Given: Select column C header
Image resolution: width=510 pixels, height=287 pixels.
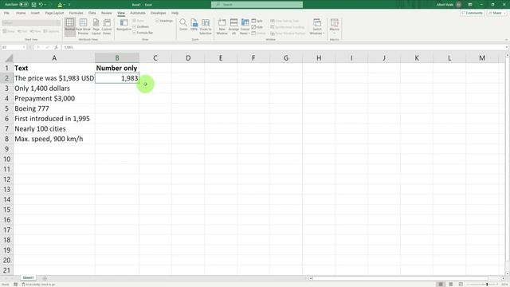Looking at the screenshot, I should click(x=155, y=58).
